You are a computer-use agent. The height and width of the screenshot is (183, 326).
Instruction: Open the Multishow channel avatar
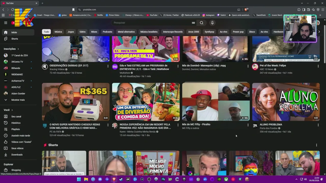tap(115, 67)
